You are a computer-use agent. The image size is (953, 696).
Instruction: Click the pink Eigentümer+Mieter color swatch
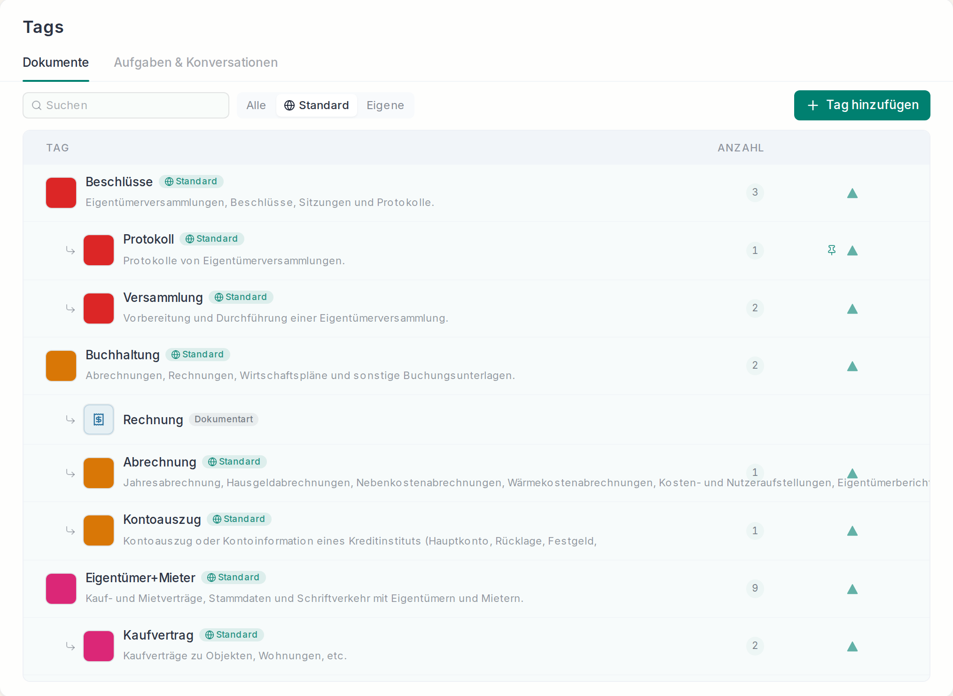pos(61,589)
